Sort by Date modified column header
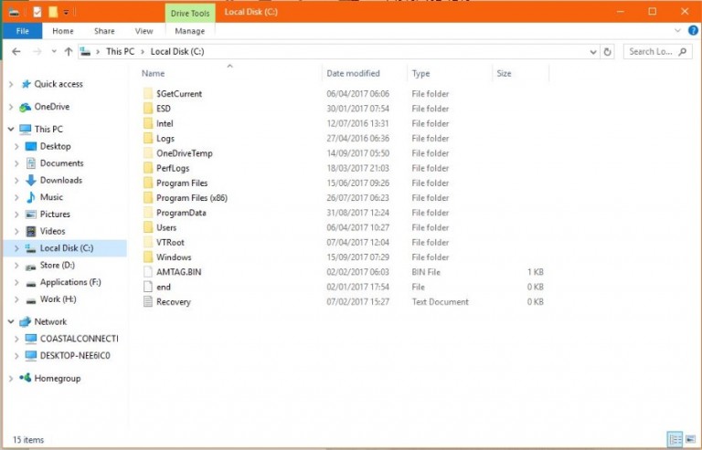The width and height of the screenshot is (702, 450). pyautogui.click(x=353, y=73)
